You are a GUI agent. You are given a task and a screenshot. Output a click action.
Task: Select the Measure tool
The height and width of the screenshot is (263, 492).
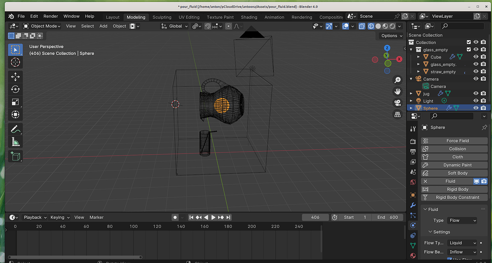15,142
